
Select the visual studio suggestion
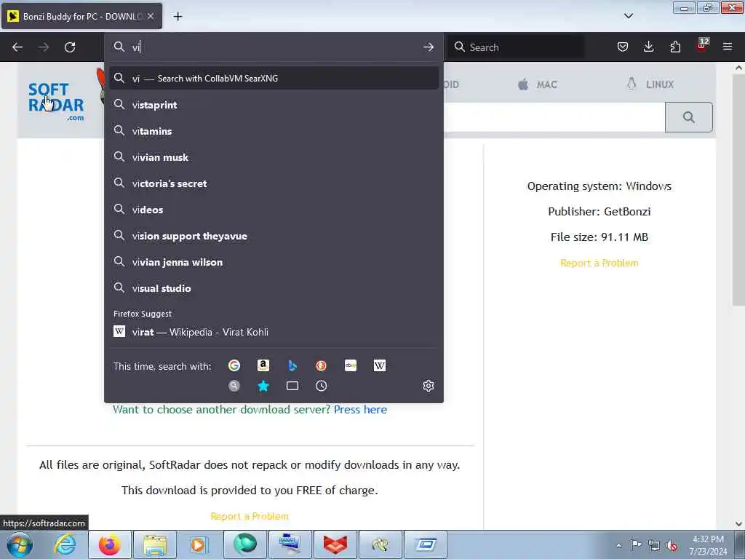(274, 288)
